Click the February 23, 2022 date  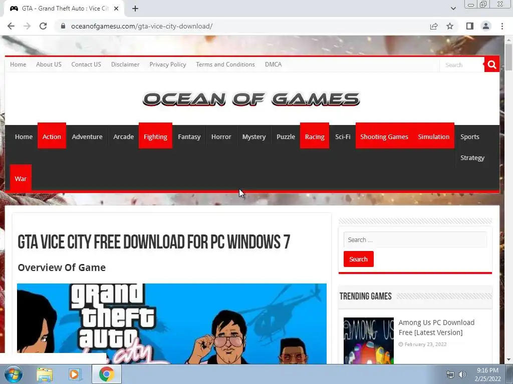click(425, 344)
